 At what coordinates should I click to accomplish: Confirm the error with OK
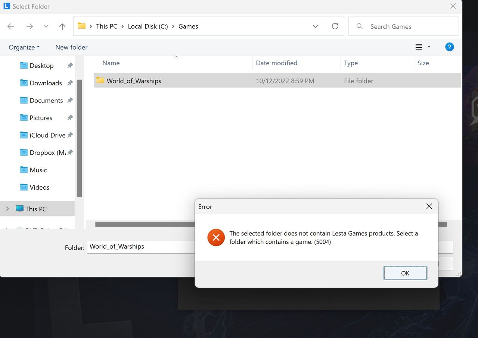tap(405, 273)
